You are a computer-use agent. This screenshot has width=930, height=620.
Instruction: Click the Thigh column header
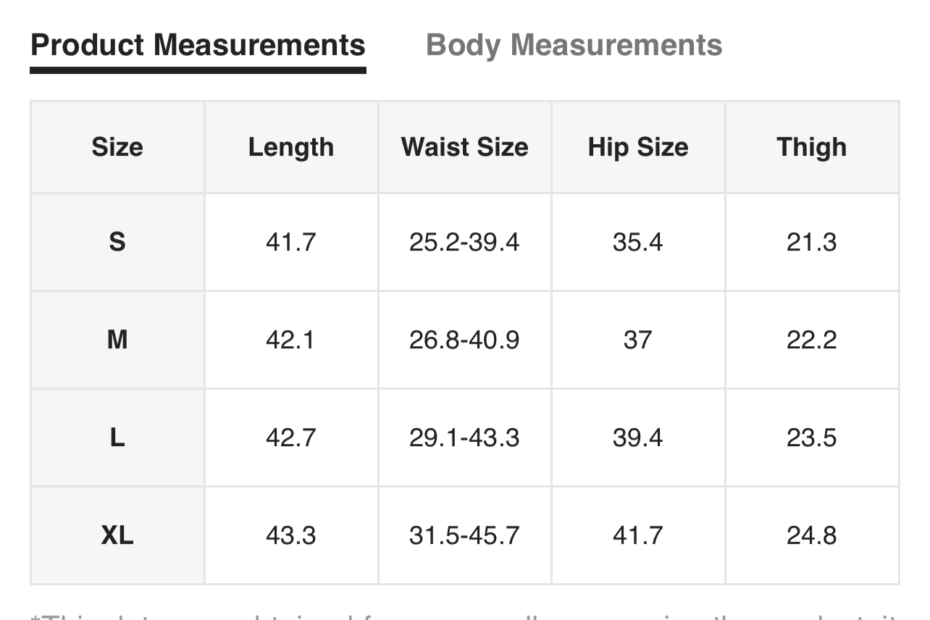coord(811,147)
